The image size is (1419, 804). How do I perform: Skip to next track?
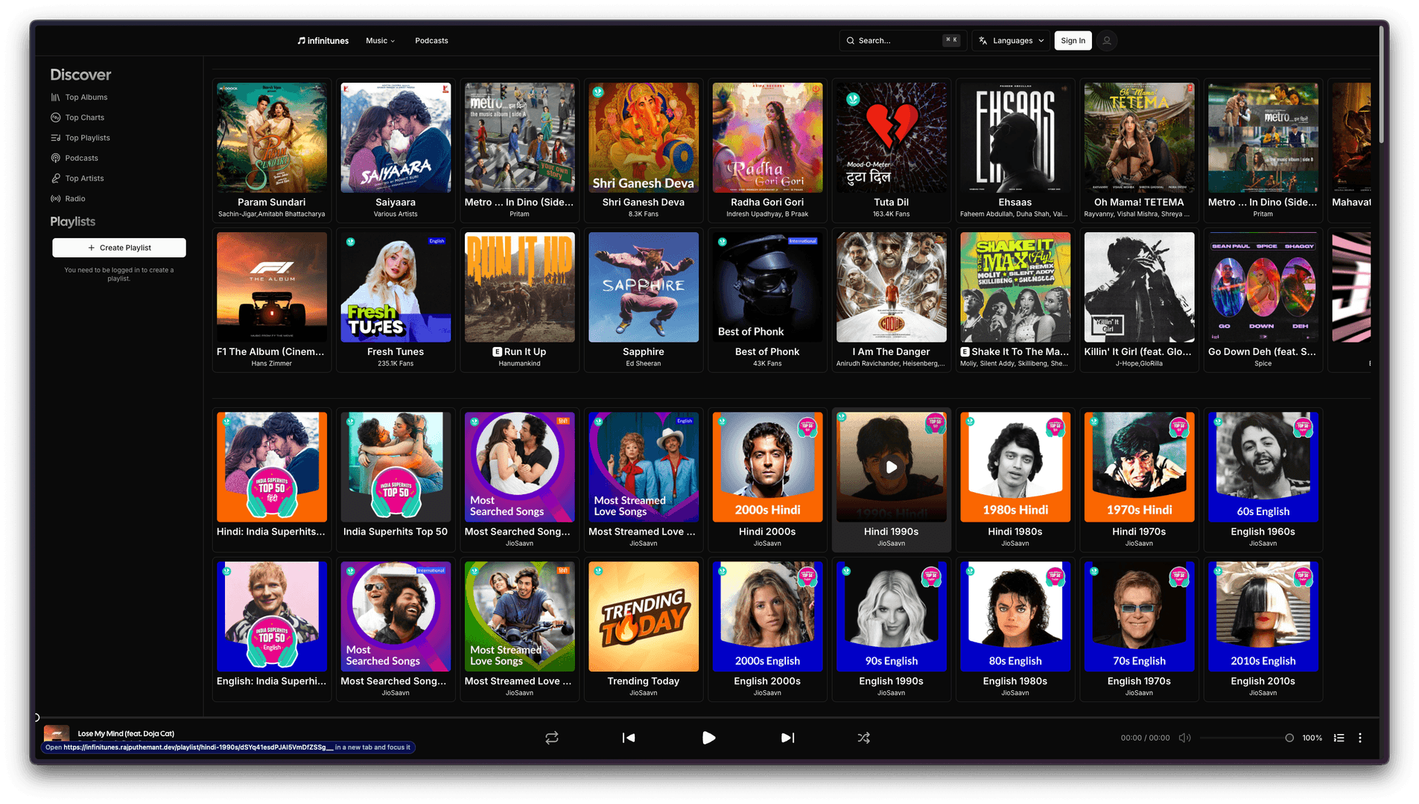pos(787,738)
